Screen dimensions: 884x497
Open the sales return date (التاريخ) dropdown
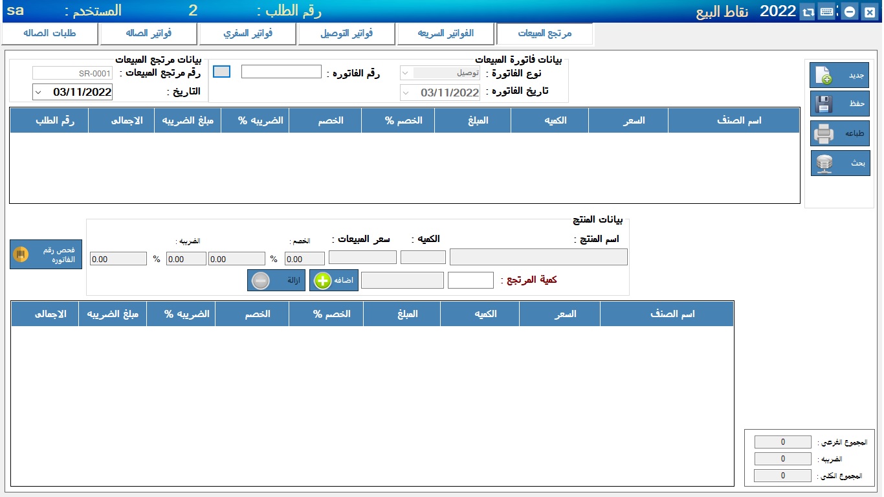(x=38, y=92)
